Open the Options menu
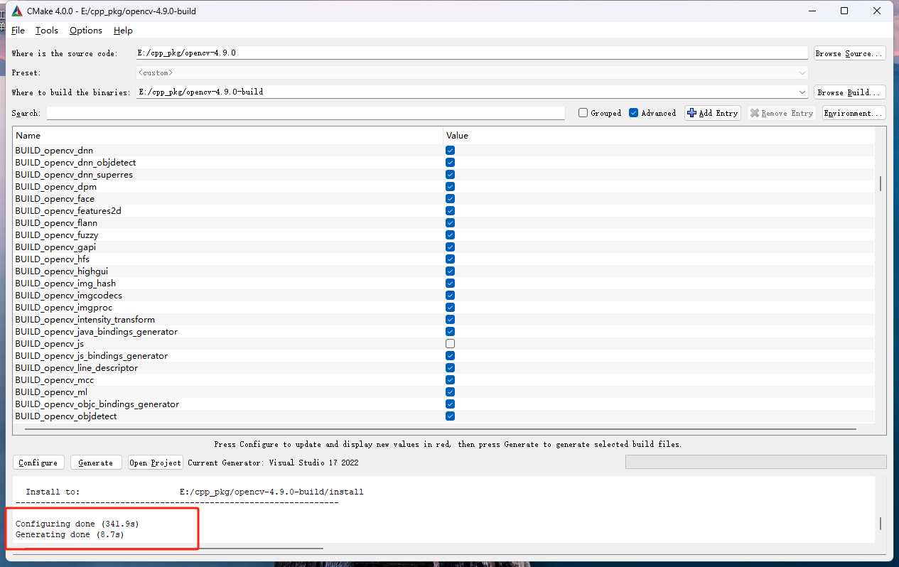This screenshot has width=899, height=567. click(85, 30)
